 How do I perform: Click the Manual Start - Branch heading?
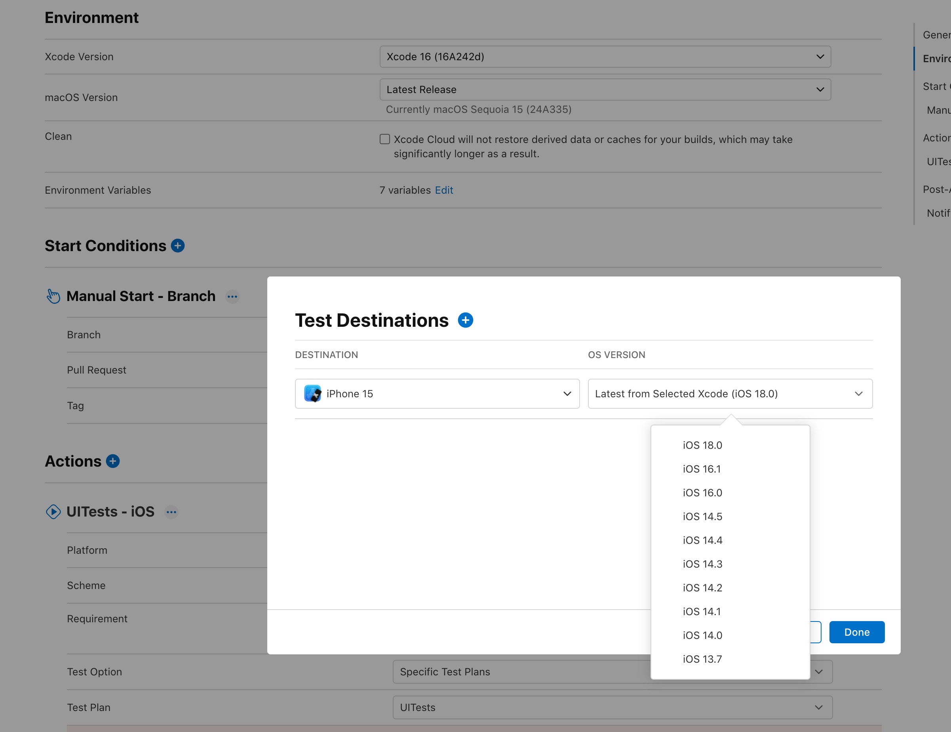point(141,296)
